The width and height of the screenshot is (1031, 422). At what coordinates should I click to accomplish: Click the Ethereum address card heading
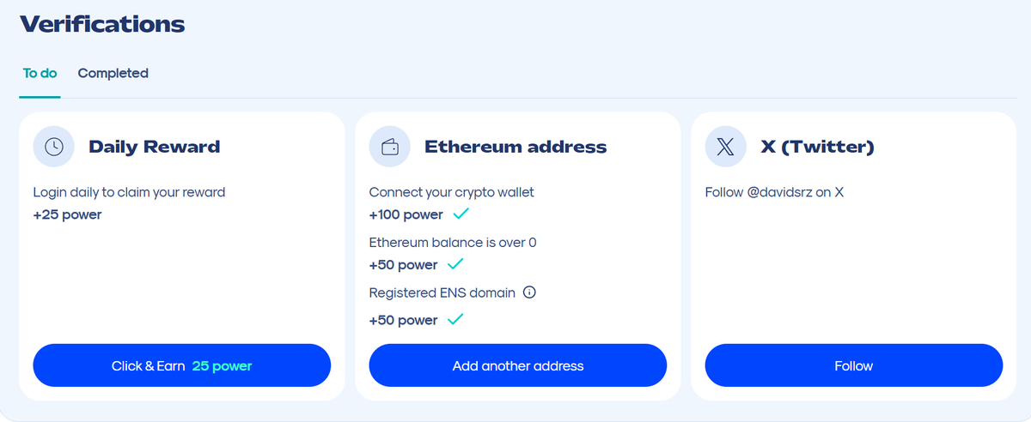click(515, 147)
